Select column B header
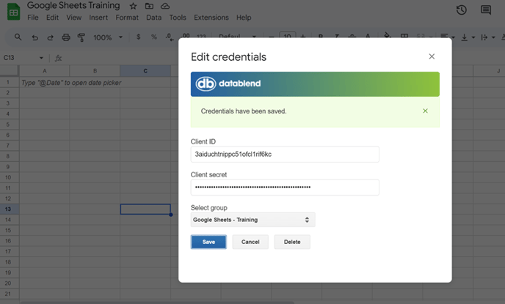Image resolution: width=505 pixels, height=304 pixels. [95, 71]
